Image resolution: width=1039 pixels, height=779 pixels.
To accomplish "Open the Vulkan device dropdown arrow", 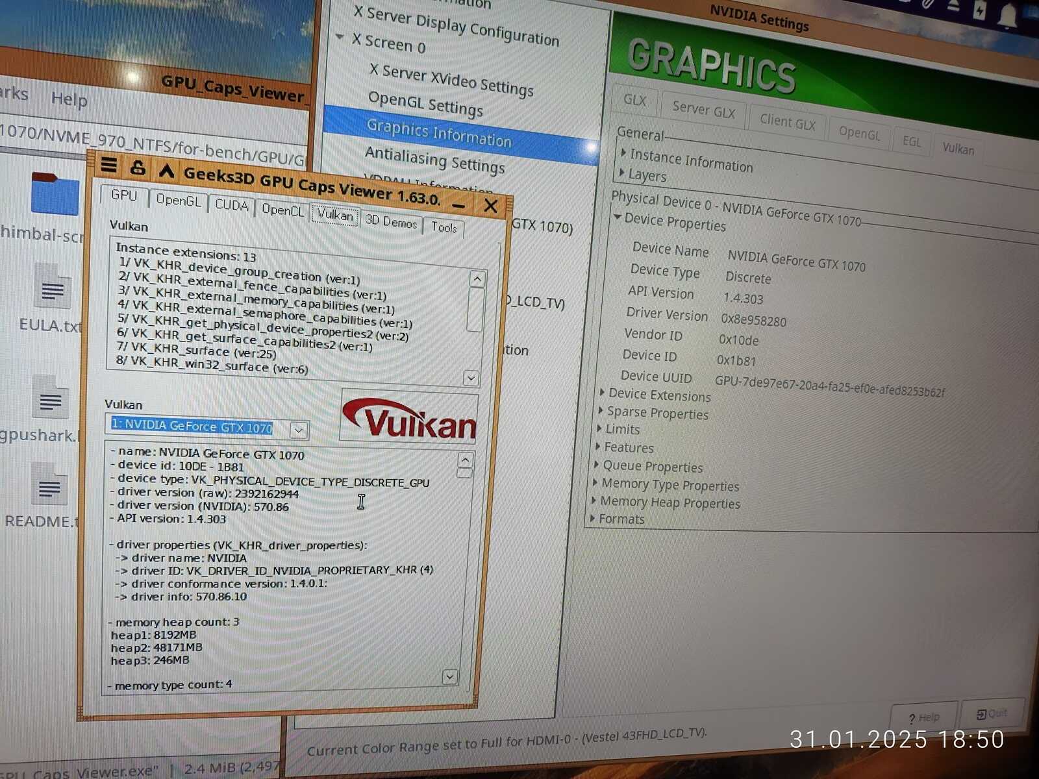I will point(299,429).
